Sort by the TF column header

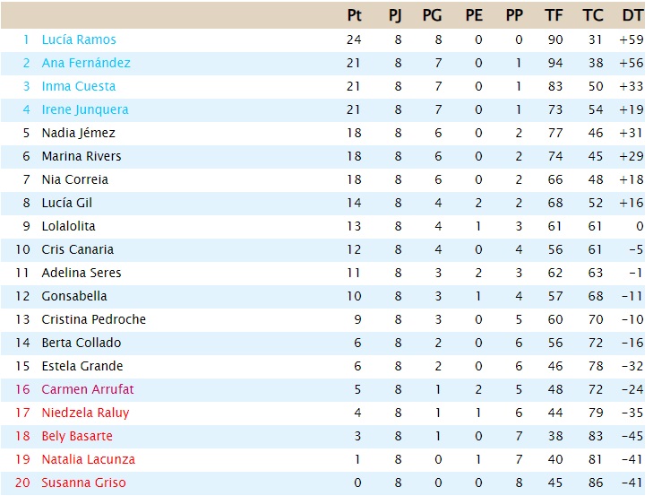coord(554,15)
